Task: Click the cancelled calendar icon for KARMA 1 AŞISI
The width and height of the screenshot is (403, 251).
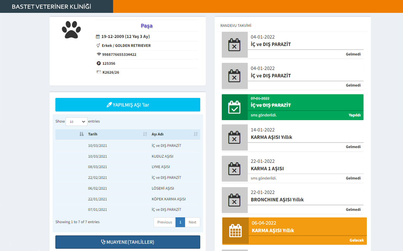Action: (x=234, y=169)
